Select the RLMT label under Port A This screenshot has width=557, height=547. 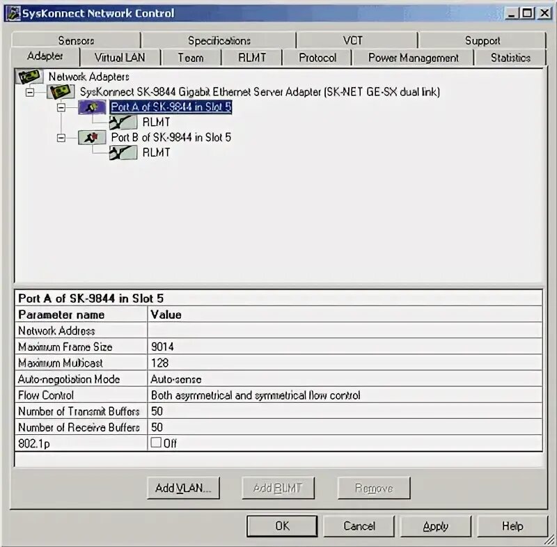156,122
